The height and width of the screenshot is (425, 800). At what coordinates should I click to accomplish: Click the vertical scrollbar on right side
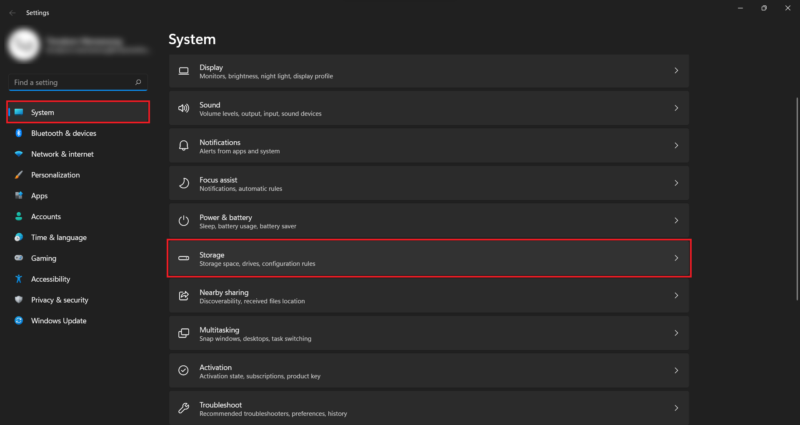(x=797, y=199)
